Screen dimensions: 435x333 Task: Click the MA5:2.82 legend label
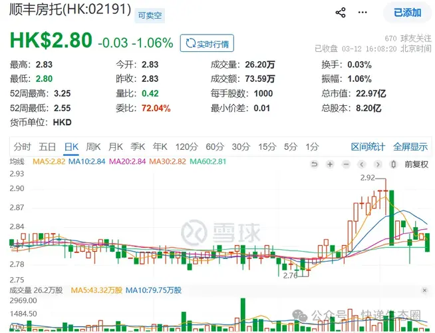click(49, 161)
